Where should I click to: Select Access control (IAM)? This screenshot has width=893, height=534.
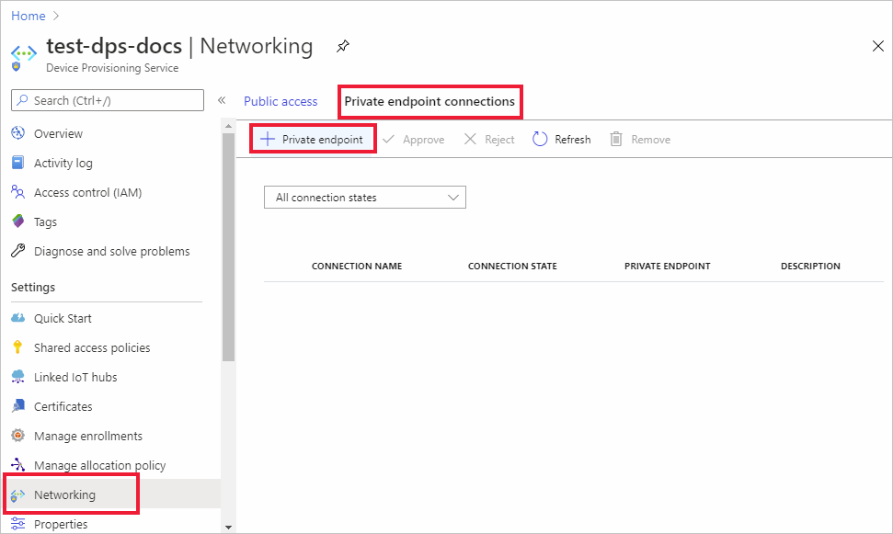pyautogui.click(x=87, y=192)
